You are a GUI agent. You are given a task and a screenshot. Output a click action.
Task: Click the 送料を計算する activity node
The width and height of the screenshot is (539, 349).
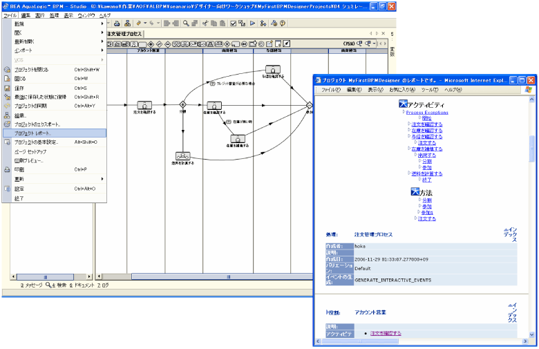183,156
